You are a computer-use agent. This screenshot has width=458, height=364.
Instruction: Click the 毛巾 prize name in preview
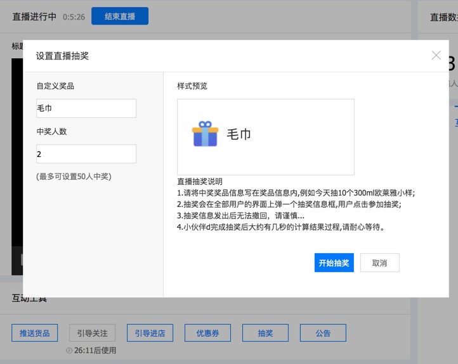pos(239,134)
